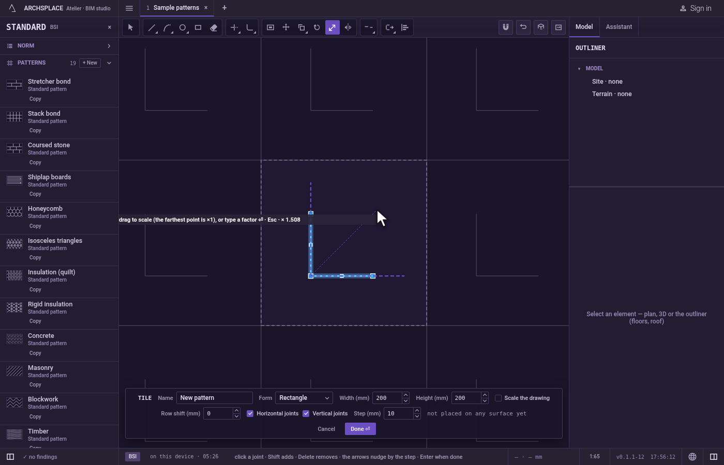Open the 3D cube view icon
724x465 pixels.
point(541,27)
